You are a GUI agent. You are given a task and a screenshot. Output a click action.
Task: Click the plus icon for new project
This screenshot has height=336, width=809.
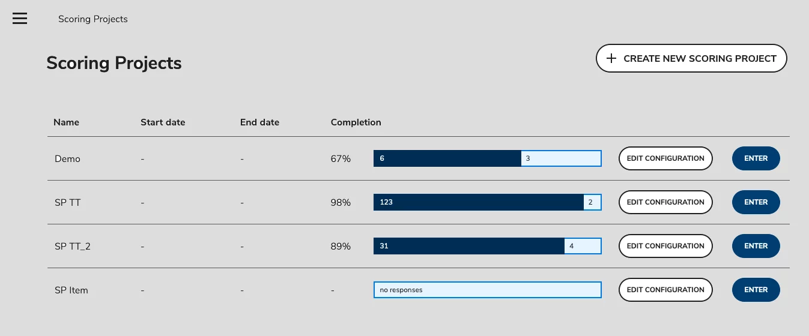[611, 58]
